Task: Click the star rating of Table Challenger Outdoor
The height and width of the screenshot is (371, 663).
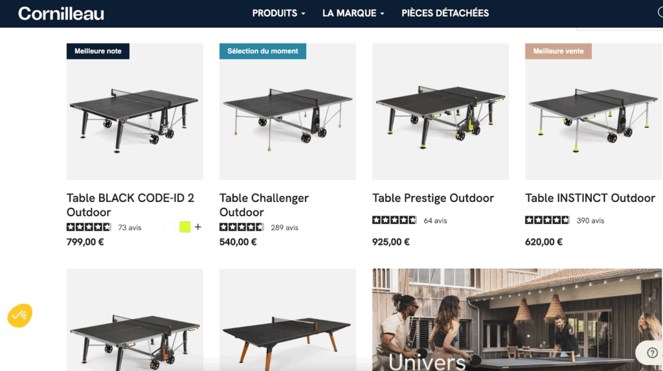Action: click(x=242, y=227)
